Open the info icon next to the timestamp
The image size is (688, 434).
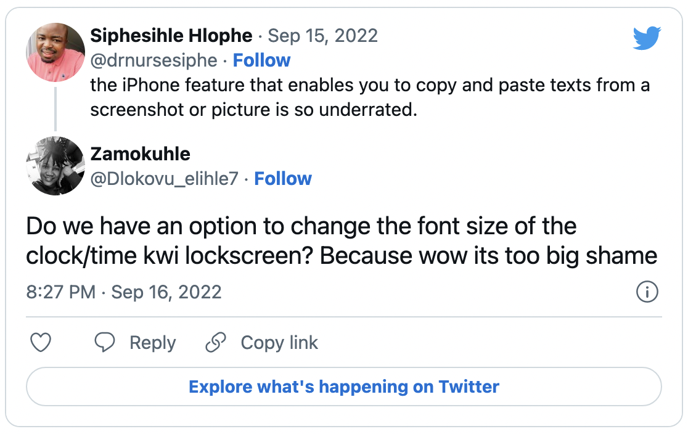coord(647,292)
